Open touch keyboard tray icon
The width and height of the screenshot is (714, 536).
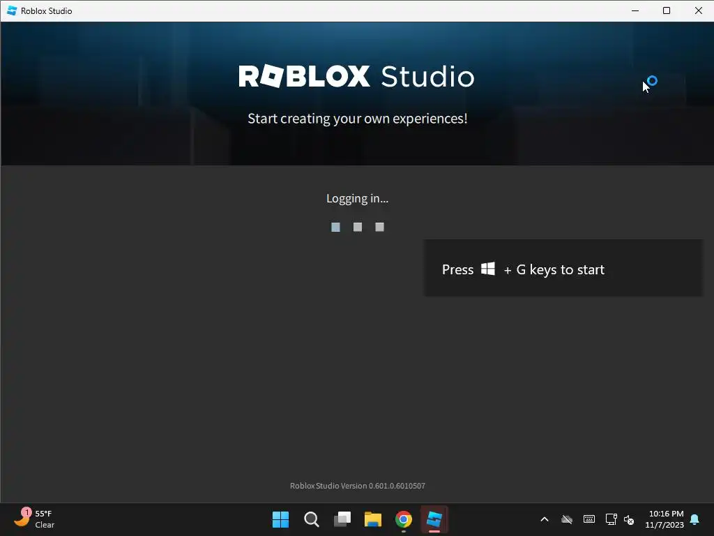tap(588, 519)
